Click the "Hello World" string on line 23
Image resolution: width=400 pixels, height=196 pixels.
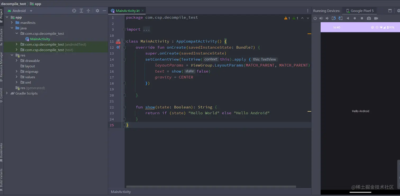(204, 113)
